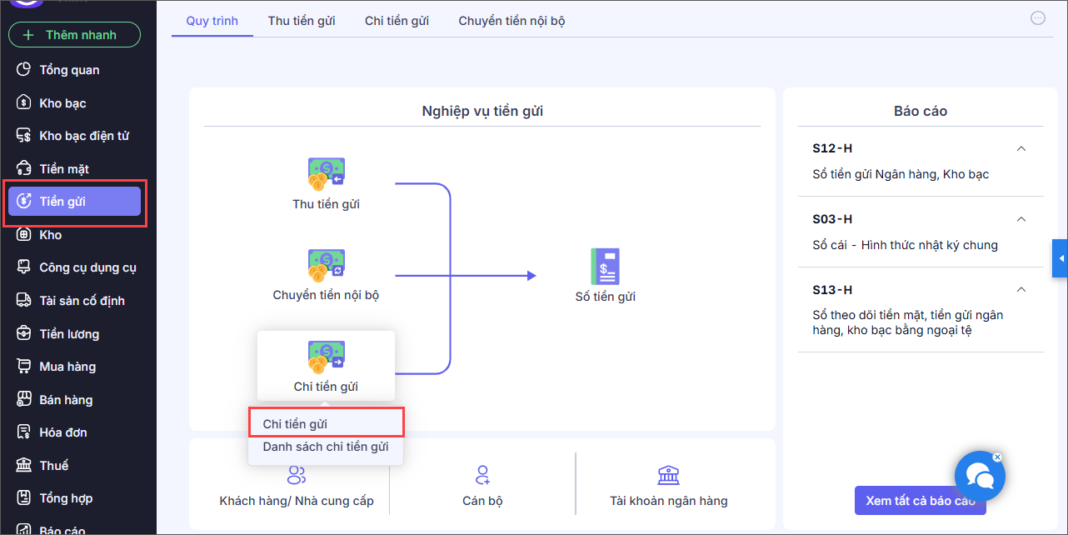Open the Công cụ dụng cụ icon
Image resolution: width=1068 pixels, height=535 pixels.
click(24, 267)
